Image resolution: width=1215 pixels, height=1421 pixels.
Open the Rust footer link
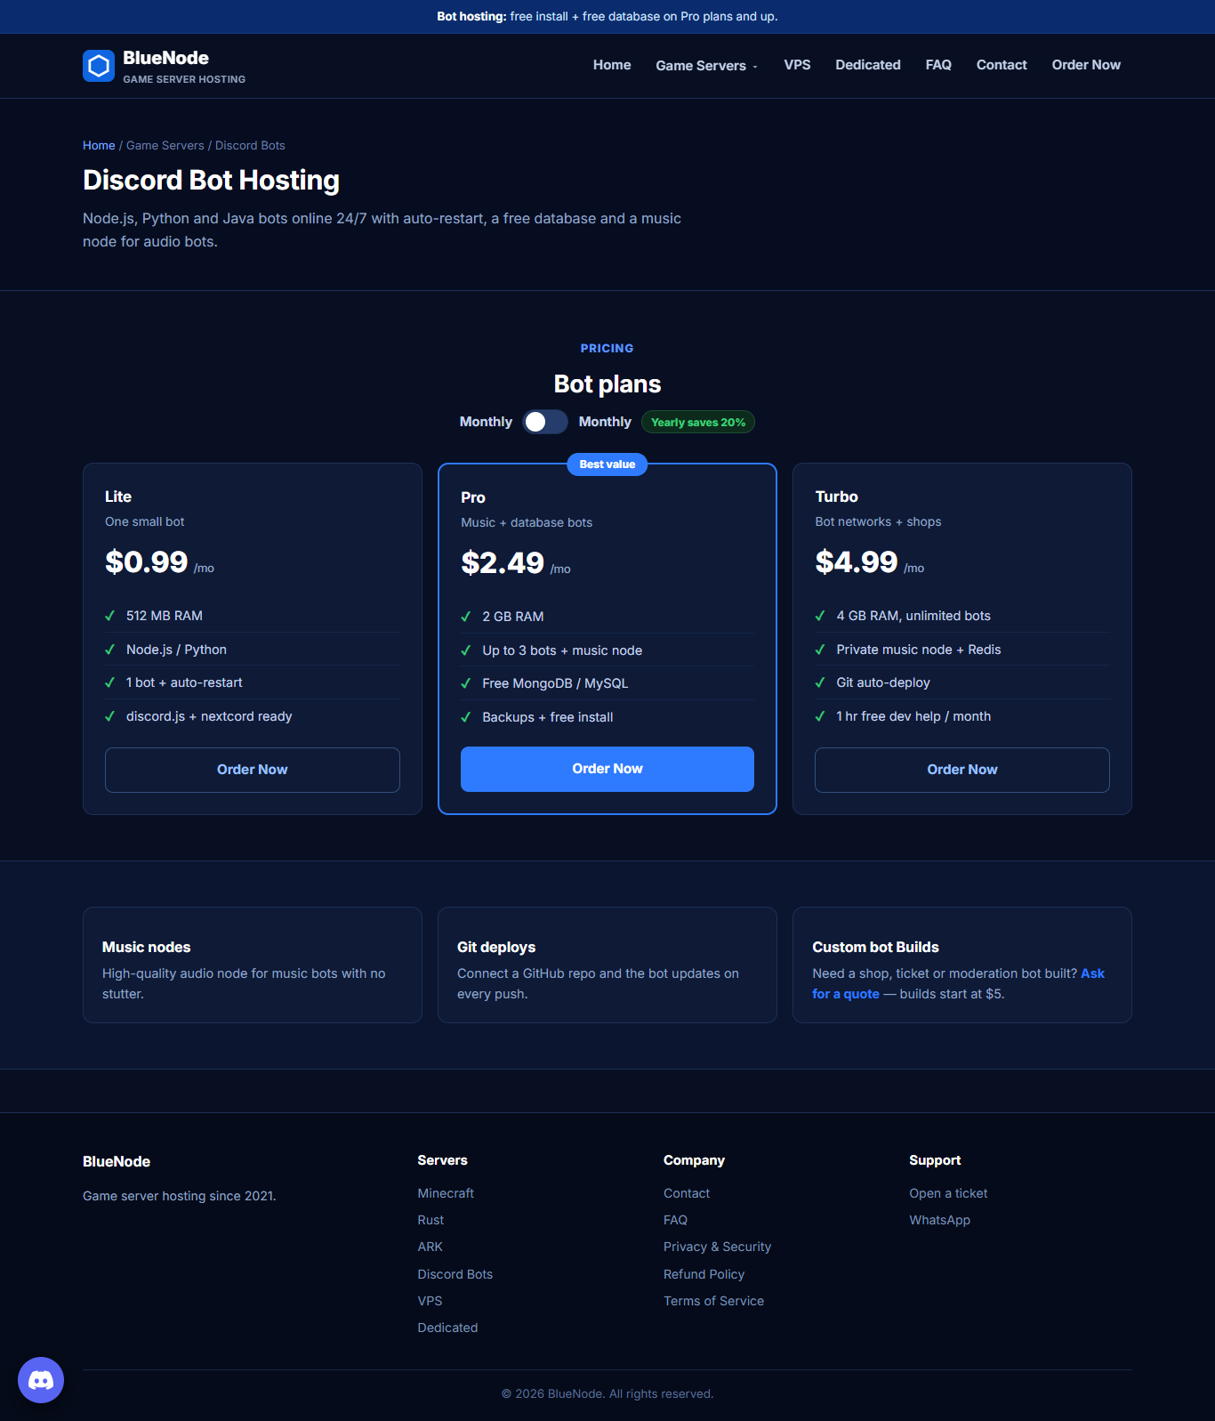click(x=430, y=1220)
